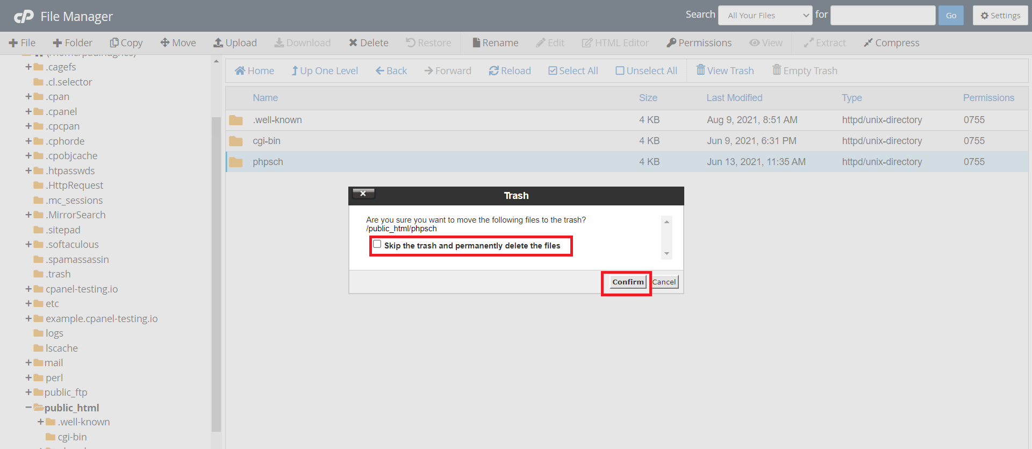1032x449 pixels.
Task: Expand the mail folder in tree
Action: [28, 363]
